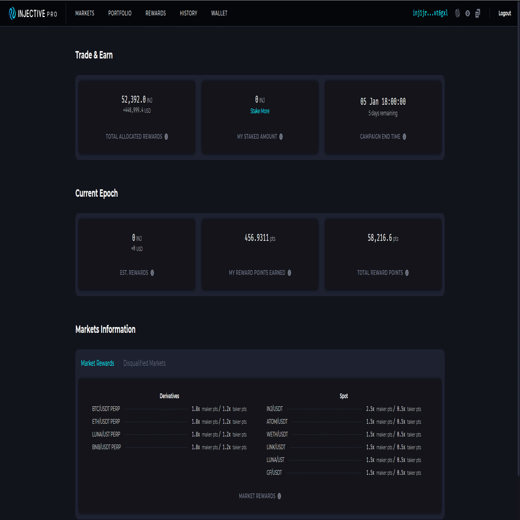Click the ATOM/USDT spot market row
This screenshot has width=520, height=520.
[x=343, y=422]
